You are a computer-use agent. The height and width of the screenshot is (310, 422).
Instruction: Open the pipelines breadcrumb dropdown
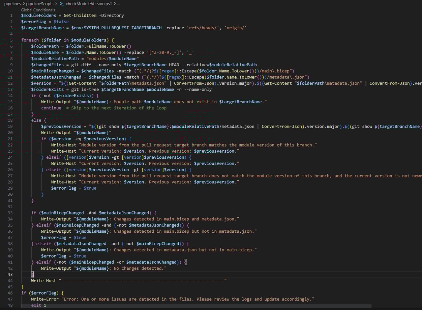(x=12, y=4)
